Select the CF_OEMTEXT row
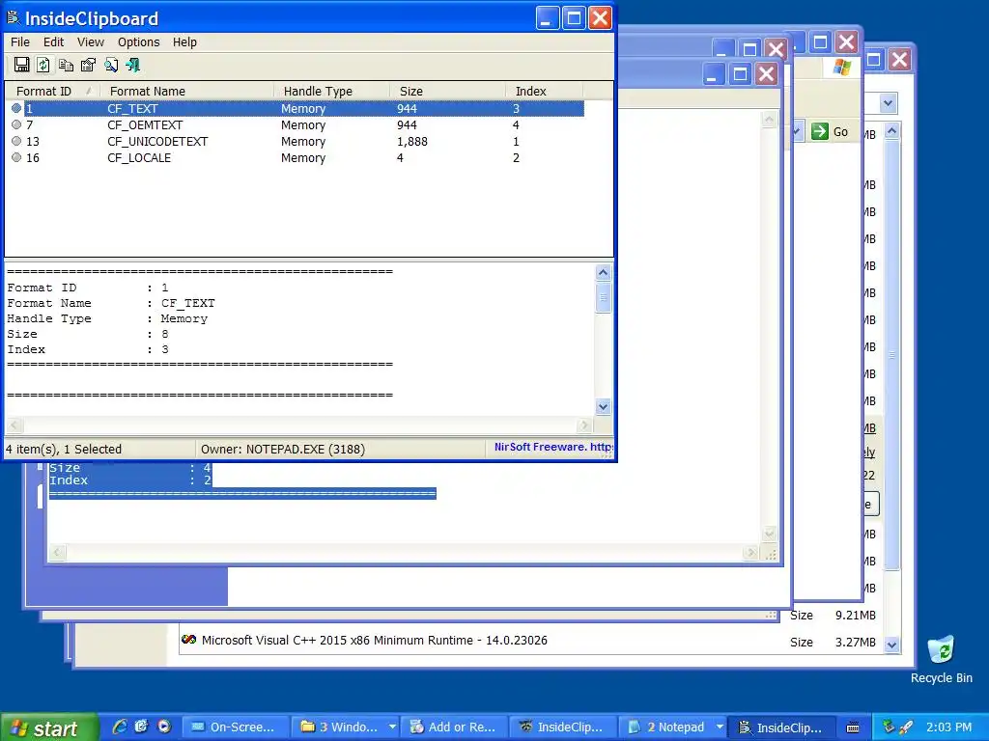This screenshot has height=741, width=989. pos(297,124)
